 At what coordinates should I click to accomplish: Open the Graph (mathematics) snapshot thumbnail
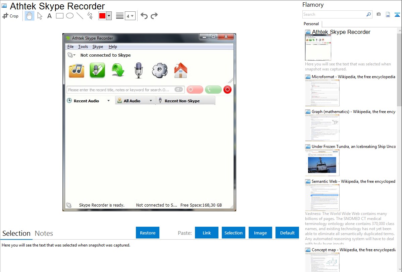322,128
